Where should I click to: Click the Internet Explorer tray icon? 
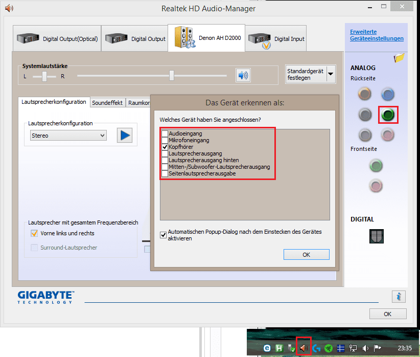click(x=267, y=348)
